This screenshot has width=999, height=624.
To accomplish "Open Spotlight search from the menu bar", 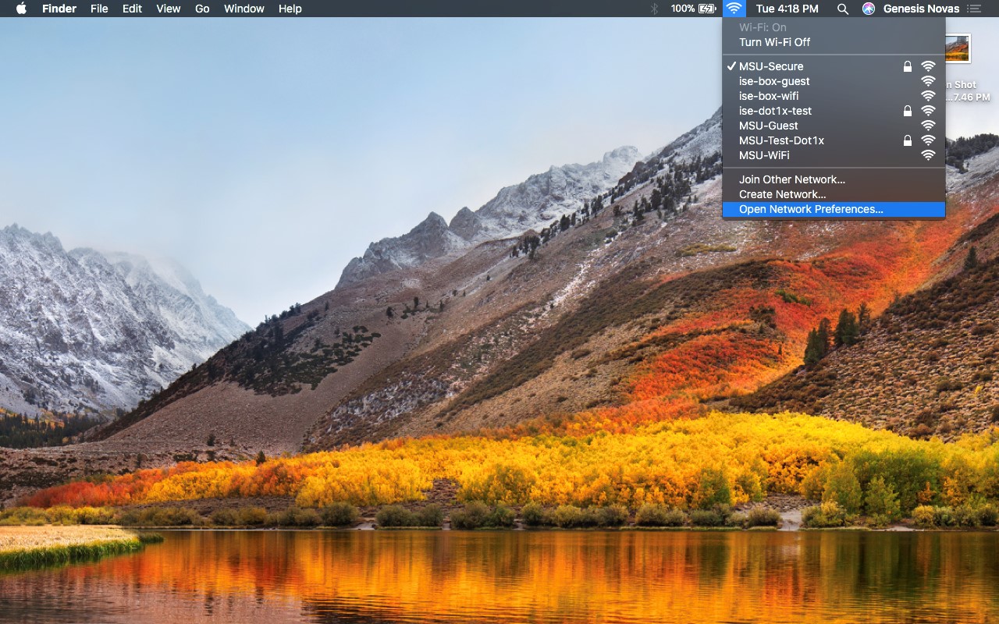I will click(x=843, y=9).
